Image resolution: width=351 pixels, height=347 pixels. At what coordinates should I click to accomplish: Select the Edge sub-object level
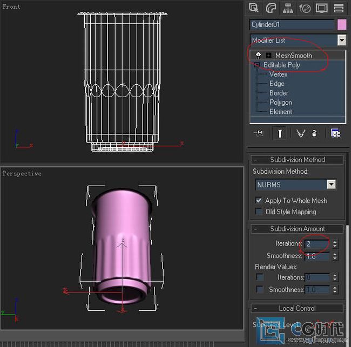pos(277,84)
